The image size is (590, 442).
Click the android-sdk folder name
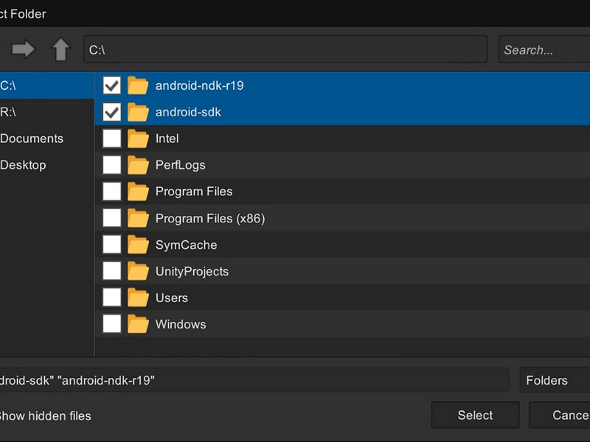(x=188, y=112)
